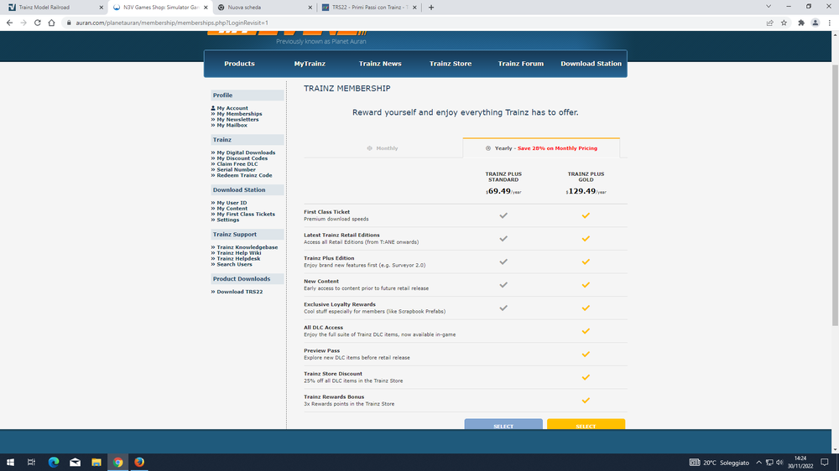Open the Products menu

(x=239, y=64)
